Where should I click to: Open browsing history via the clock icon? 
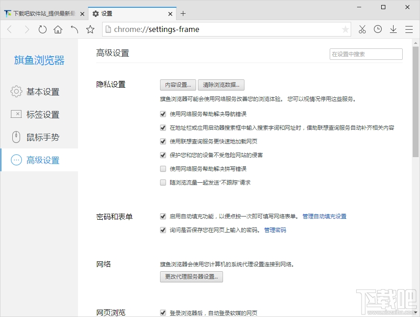pos(378,29)
